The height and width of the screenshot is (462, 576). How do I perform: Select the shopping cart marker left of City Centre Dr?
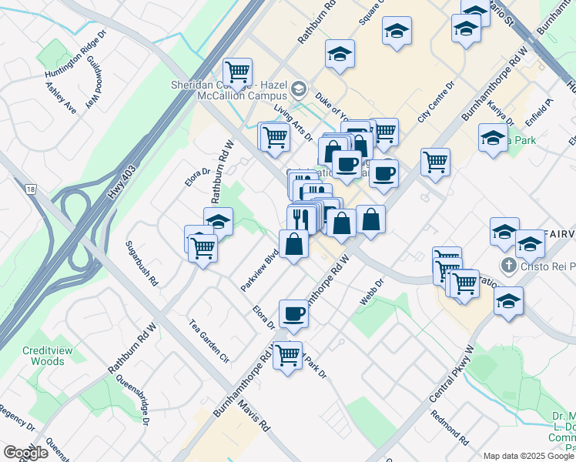click(384, 134)
